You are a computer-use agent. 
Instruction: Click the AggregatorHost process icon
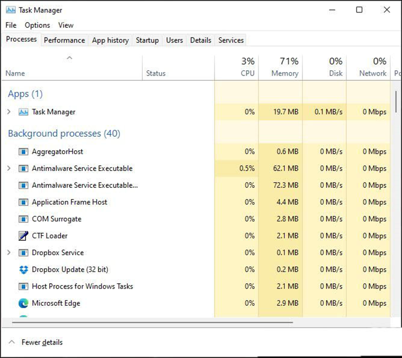coord(23,152)
